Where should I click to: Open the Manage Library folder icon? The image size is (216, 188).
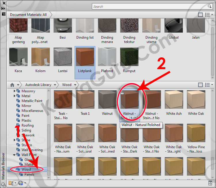11,183
